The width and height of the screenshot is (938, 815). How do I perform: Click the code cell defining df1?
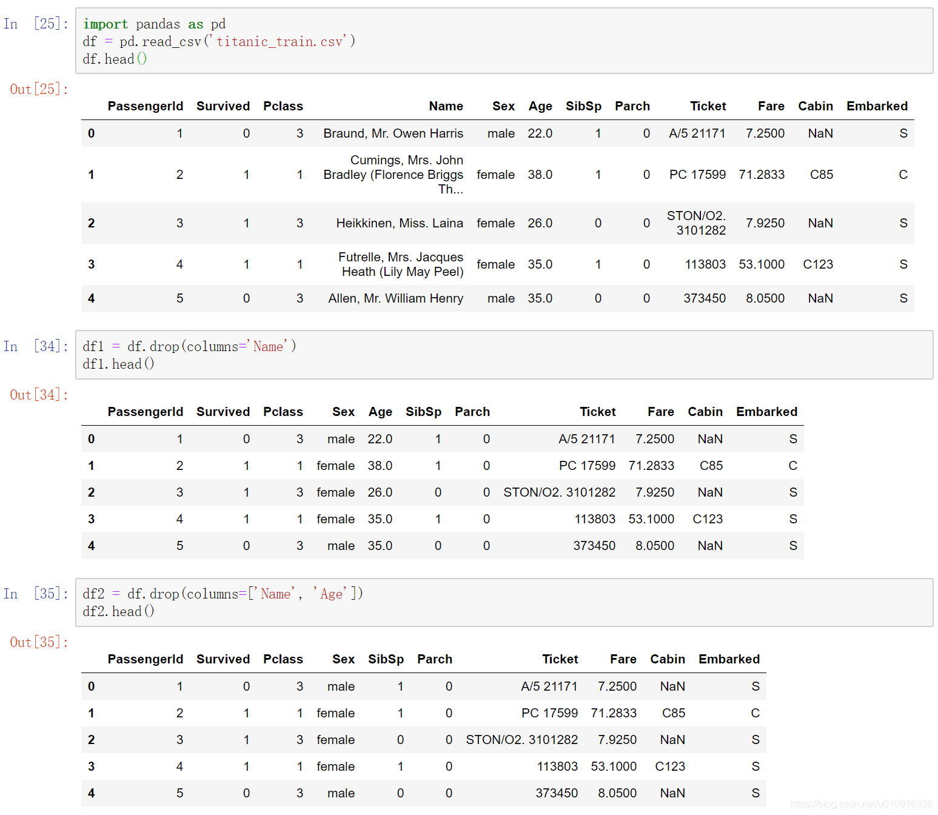504,355
